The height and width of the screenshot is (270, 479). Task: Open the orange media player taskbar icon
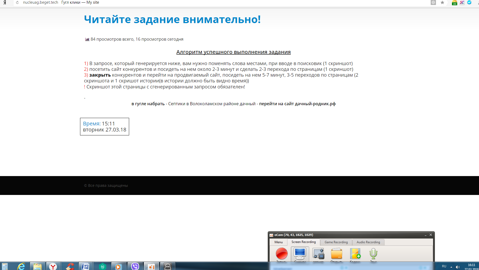point(119,266)
